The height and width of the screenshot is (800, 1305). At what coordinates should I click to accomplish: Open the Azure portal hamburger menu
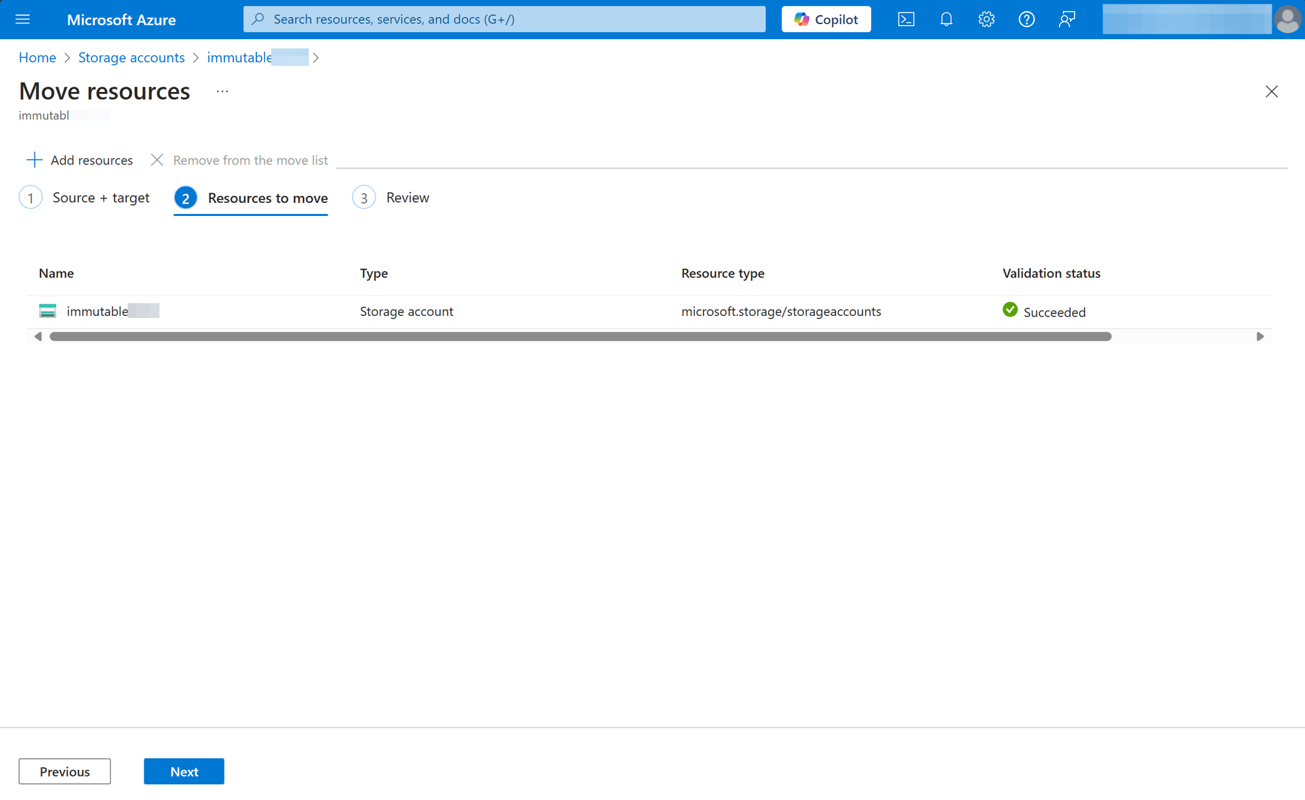23,20
